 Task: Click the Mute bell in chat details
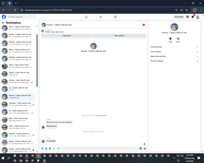[171, 39]
